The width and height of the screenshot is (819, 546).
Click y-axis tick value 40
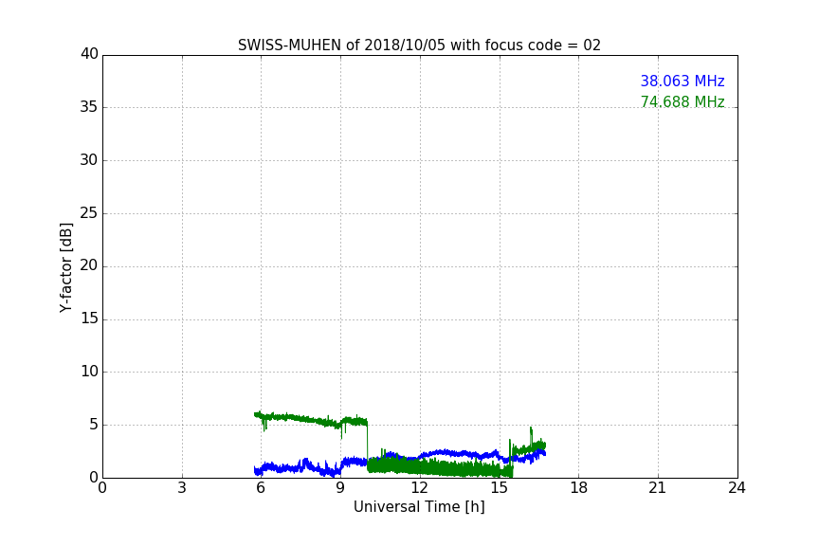pyautogui.click(x=89, y=54)
